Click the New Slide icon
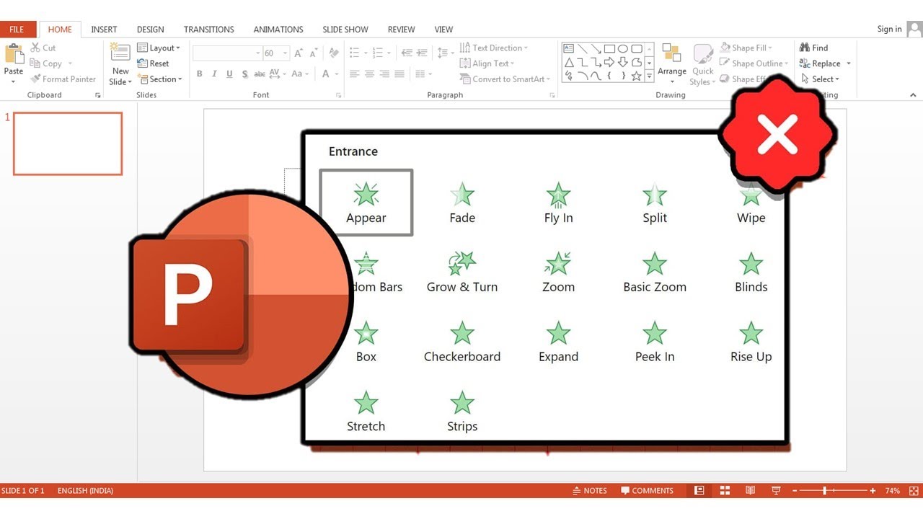The image size is (923, 519). pyautogui.click(x=120, y=53)
